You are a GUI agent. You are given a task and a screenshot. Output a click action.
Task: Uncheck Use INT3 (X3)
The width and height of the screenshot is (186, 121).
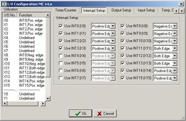[x=61, y=48]
